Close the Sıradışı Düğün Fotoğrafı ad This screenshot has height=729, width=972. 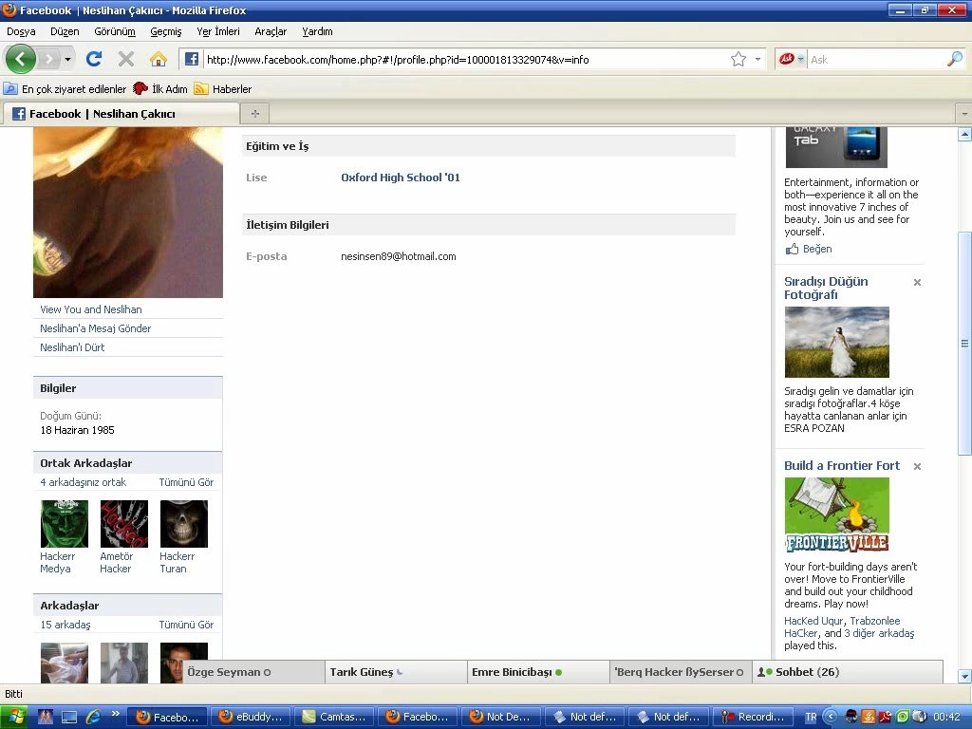click(x=918, y=282)
